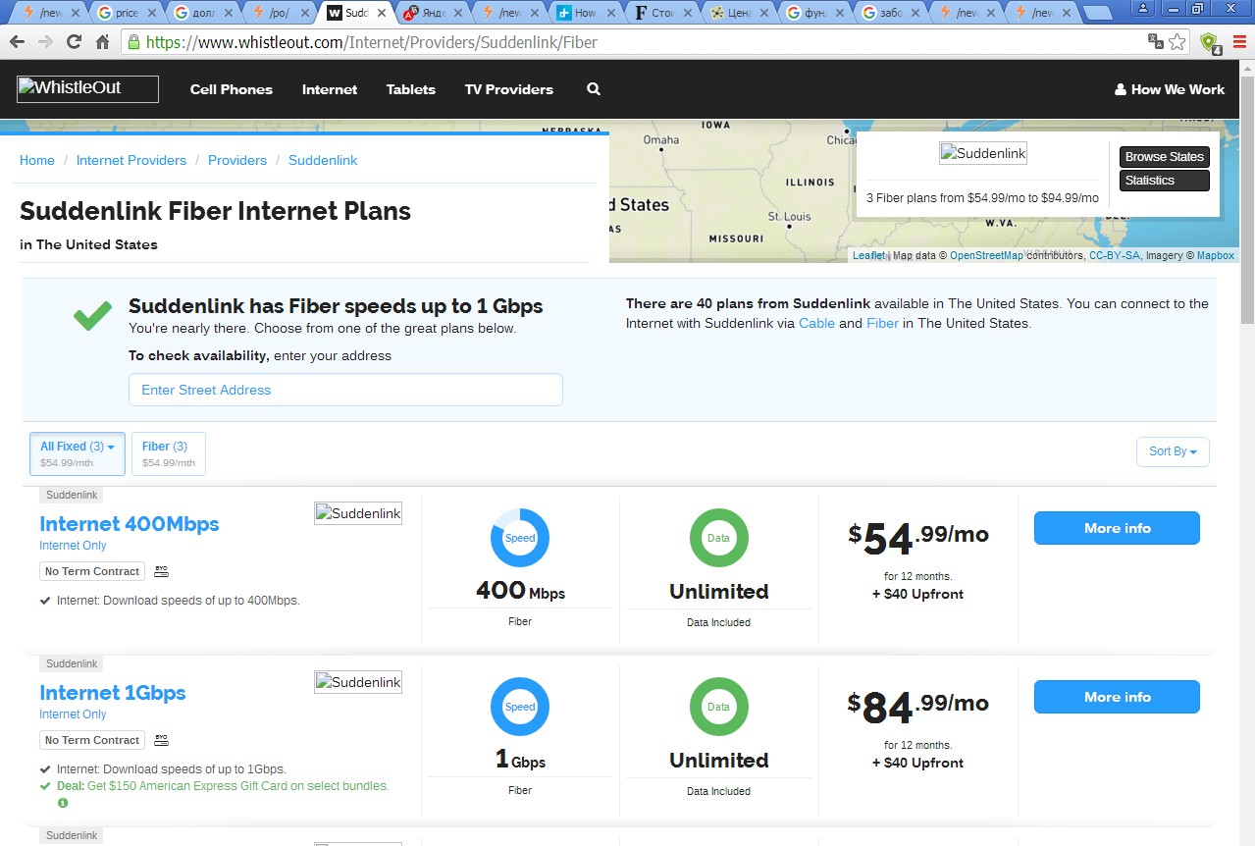
Task: Click the Speed ring for the 400 Mbps plan
Action: [x=520, y=538]
